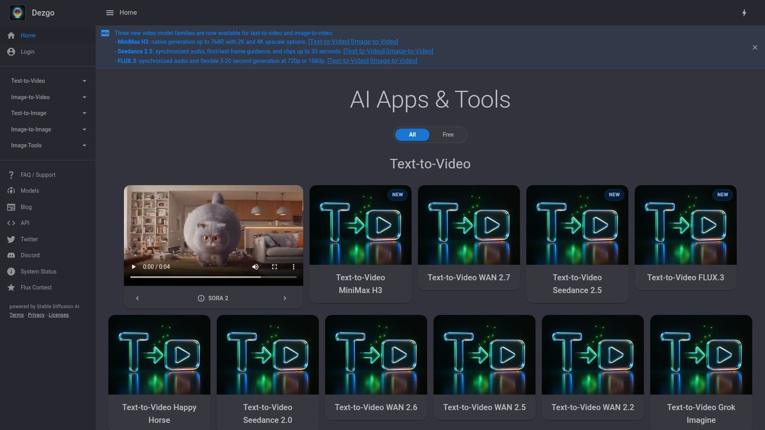
Task: Select the All filter toggle
Action: (412, 135)
